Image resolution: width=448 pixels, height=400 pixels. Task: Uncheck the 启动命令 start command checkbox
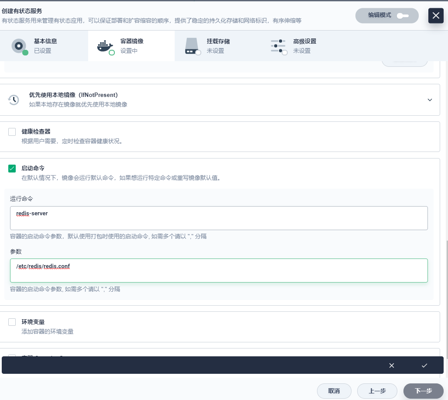(12, 169)
